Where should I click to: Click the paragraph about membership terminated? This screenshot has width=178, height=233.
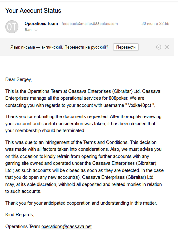pos(83,123)
